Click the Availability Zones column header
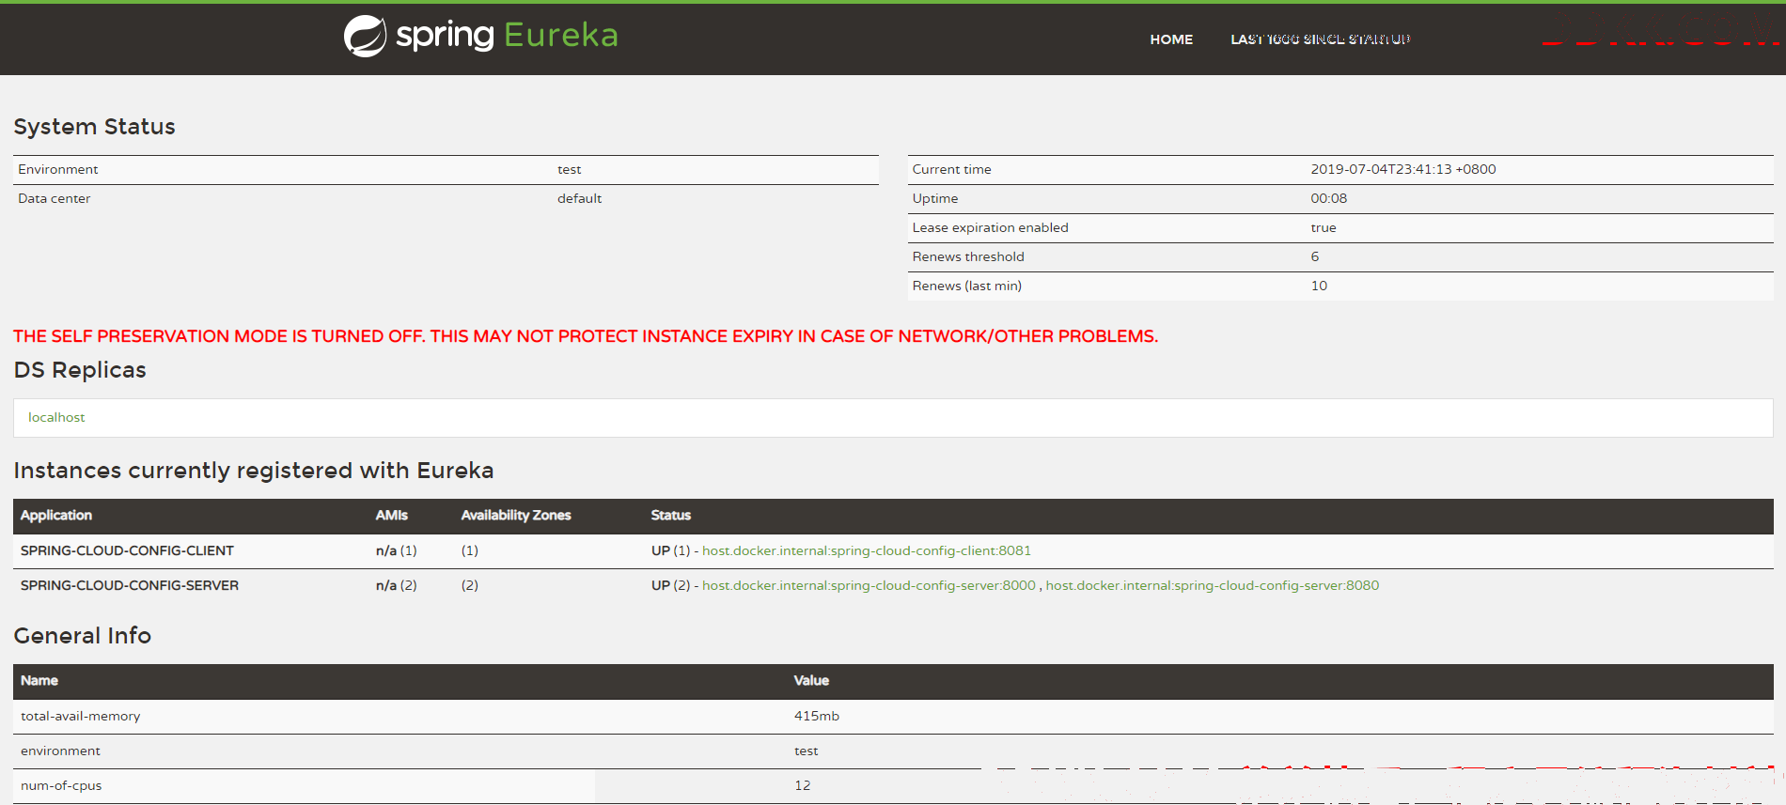 coord(516,515)
